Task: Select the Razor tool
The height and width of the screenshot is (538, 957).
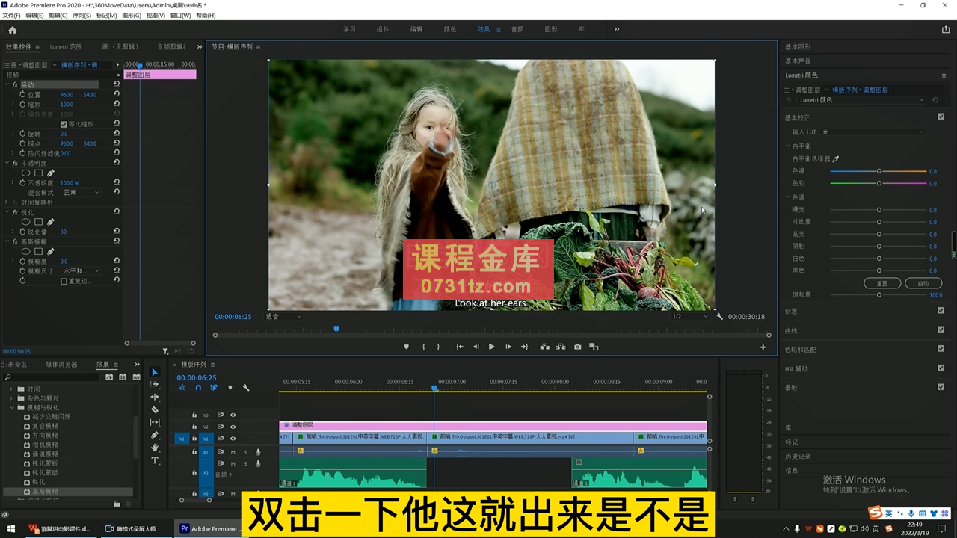Action: click(x=155, y=409)
